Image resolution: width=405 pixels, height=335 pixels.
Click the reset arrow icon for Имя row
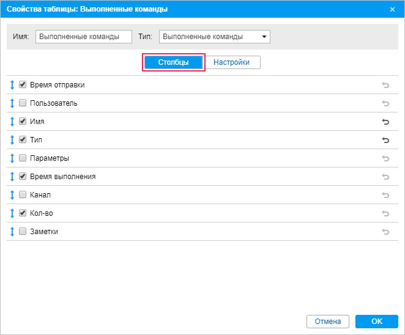pos(385,122)
